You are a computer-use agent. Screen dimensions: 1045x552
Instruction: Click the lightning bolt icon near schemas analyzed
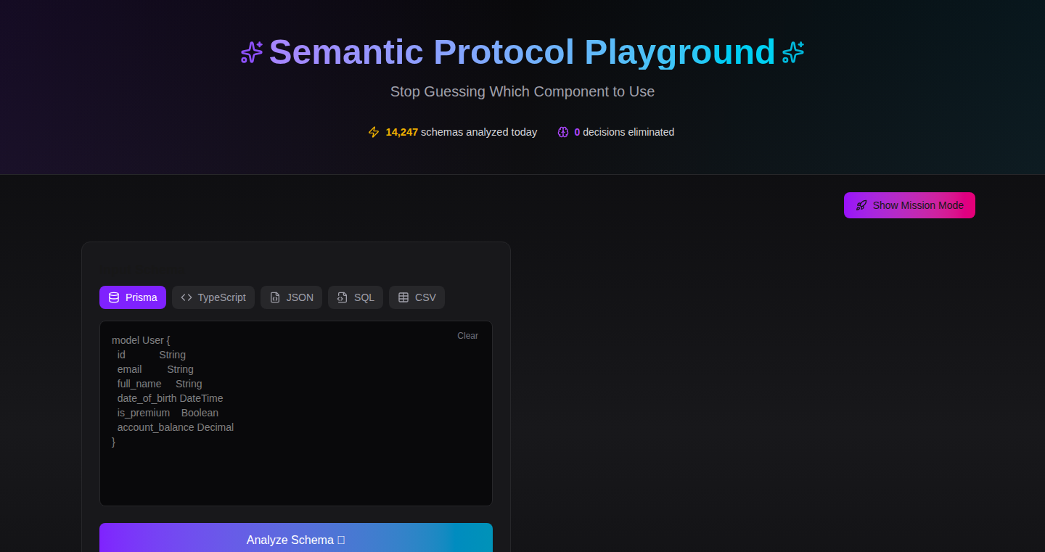(374, 132)
